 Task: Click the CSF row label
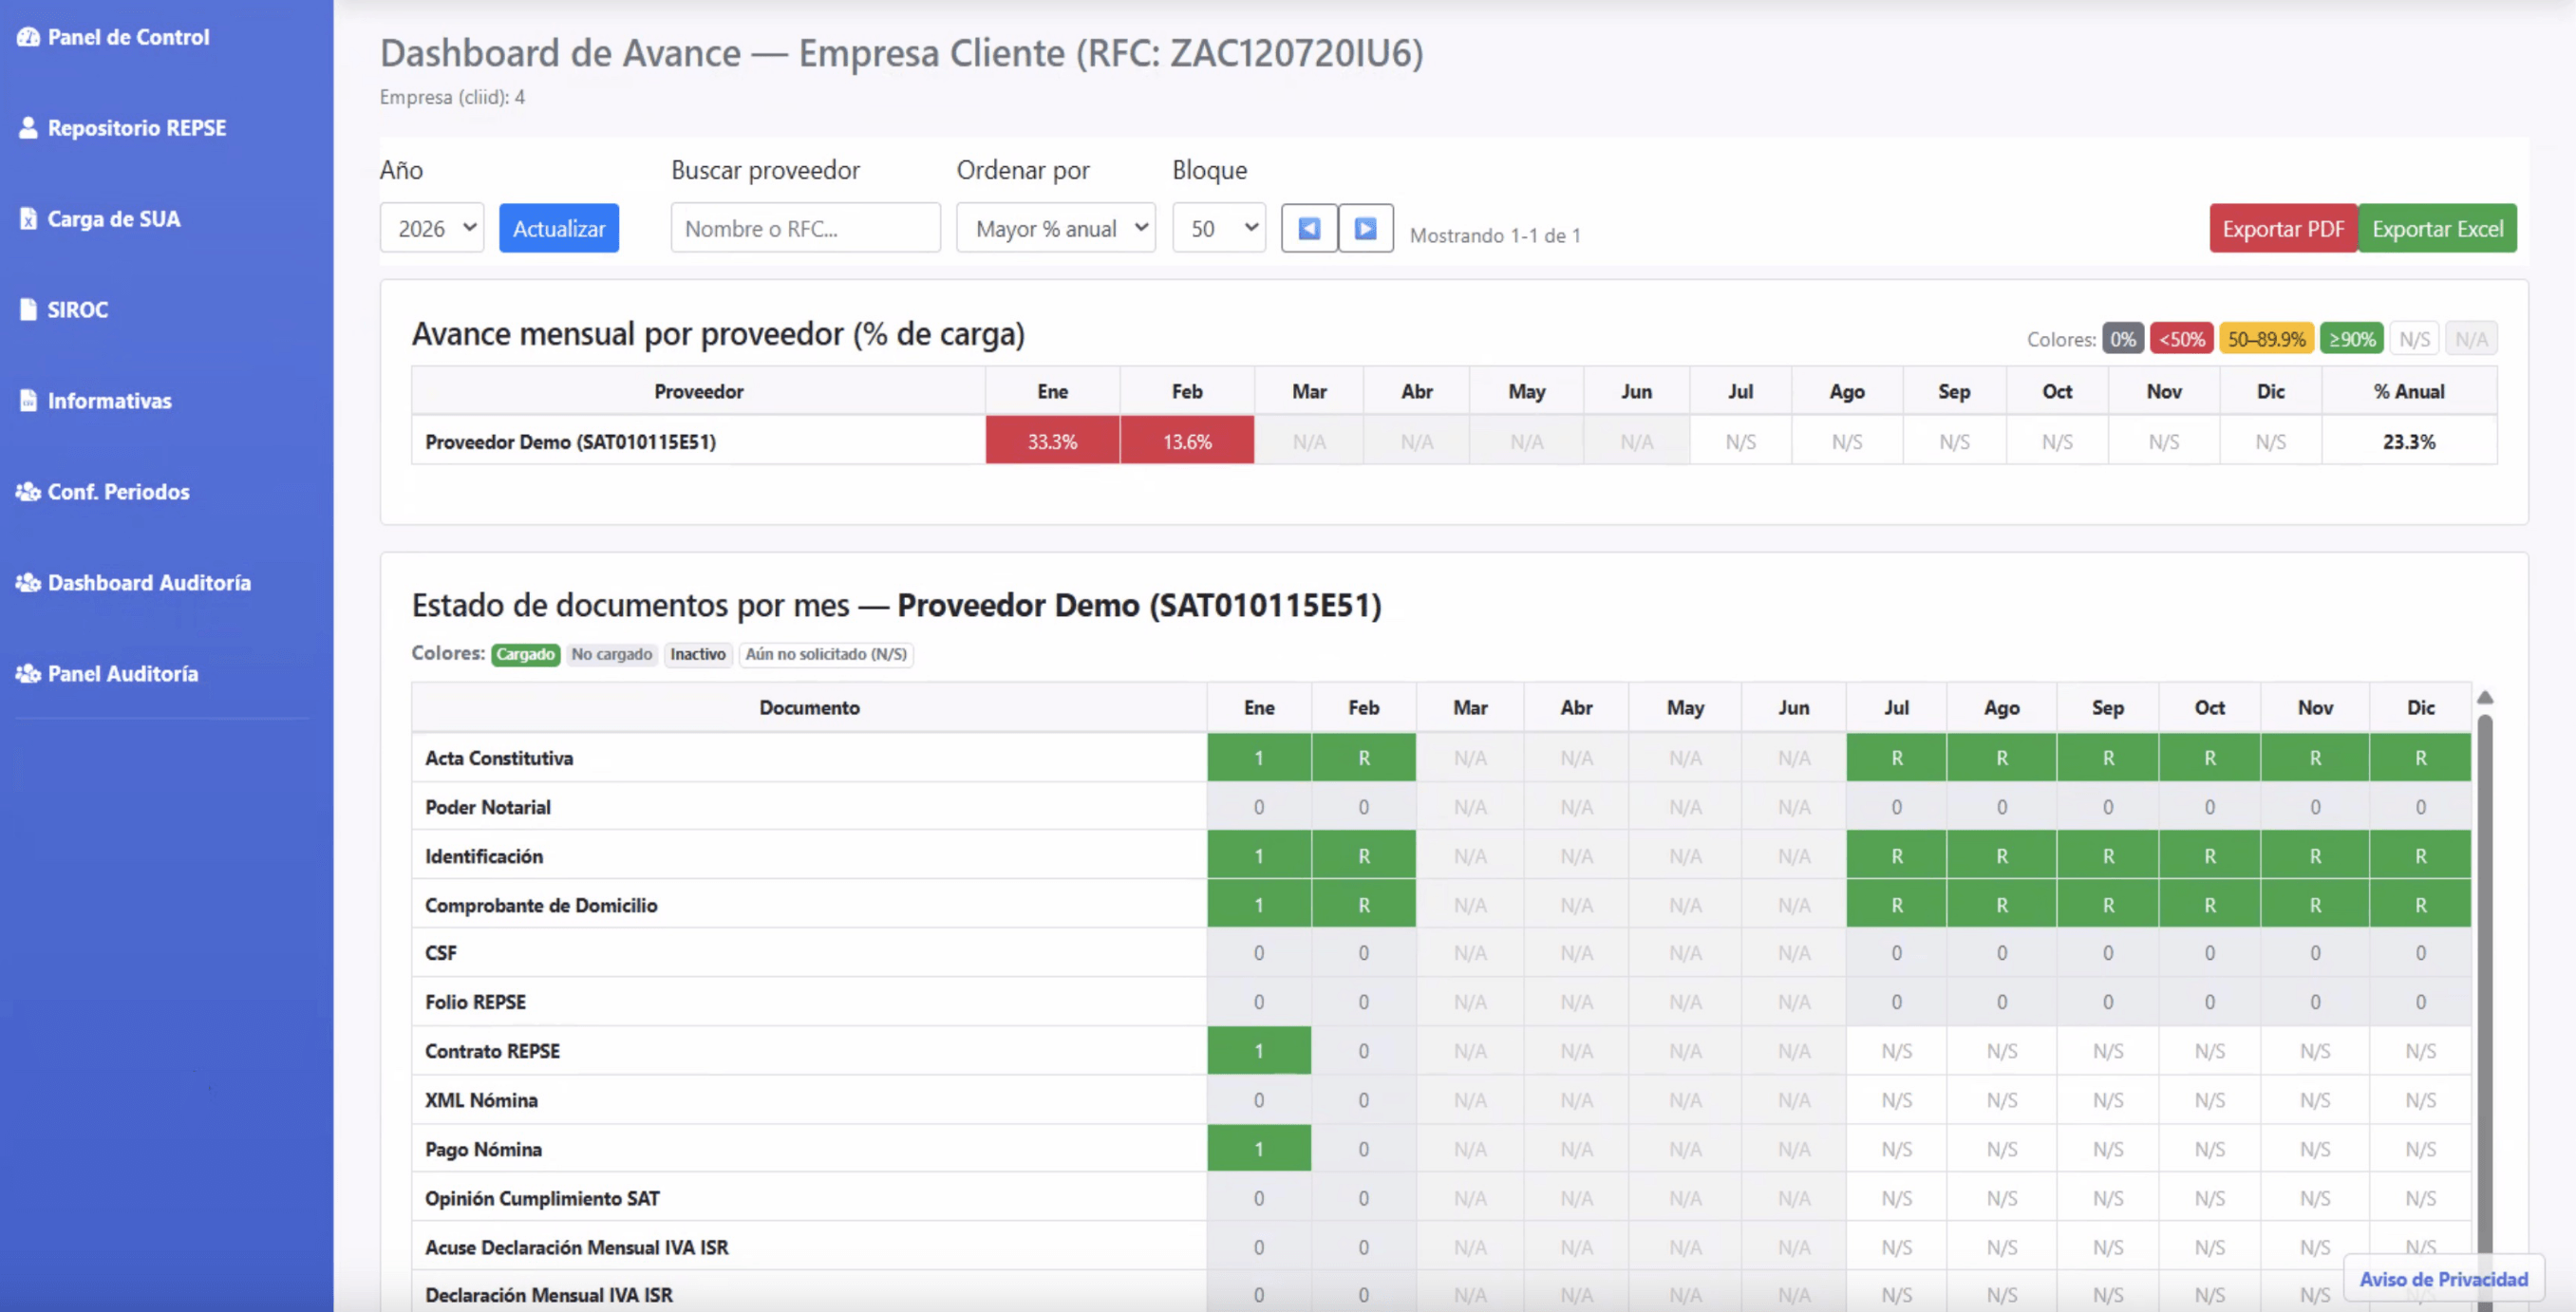click(x=441, y=952)
